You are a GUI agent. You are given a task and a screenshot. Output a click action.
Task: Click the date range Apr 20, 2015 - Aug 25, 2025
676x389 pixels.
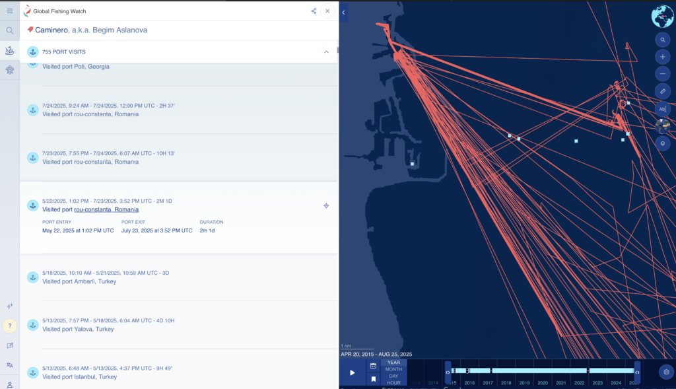(x=376, y=354)
